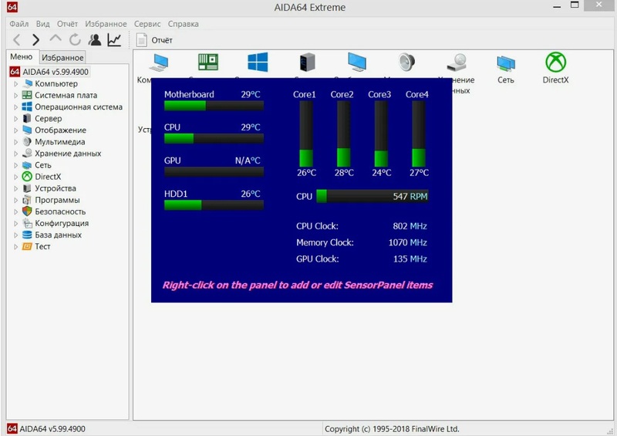Open large storage disk icon in main pane
This screenshot has height=436, width=617.
[457, 63]
